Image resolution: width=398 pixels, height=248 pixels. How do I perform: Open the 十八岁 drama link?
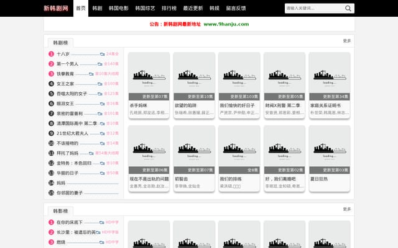(63, 54)
